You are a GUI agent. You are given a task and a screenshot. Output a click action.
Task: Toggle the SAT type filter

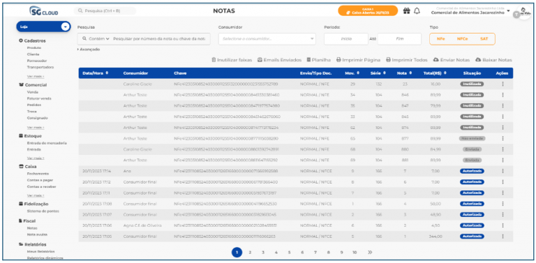pyautogui.click(x=484, y=39)
